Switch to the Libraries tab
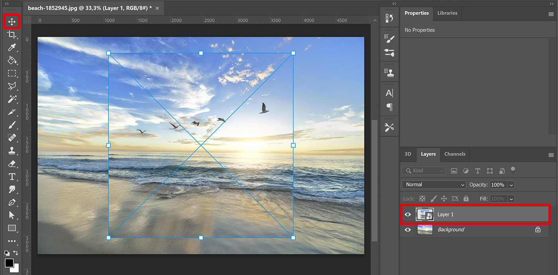Viewport: 558px width, 275px height. [447, 13]
